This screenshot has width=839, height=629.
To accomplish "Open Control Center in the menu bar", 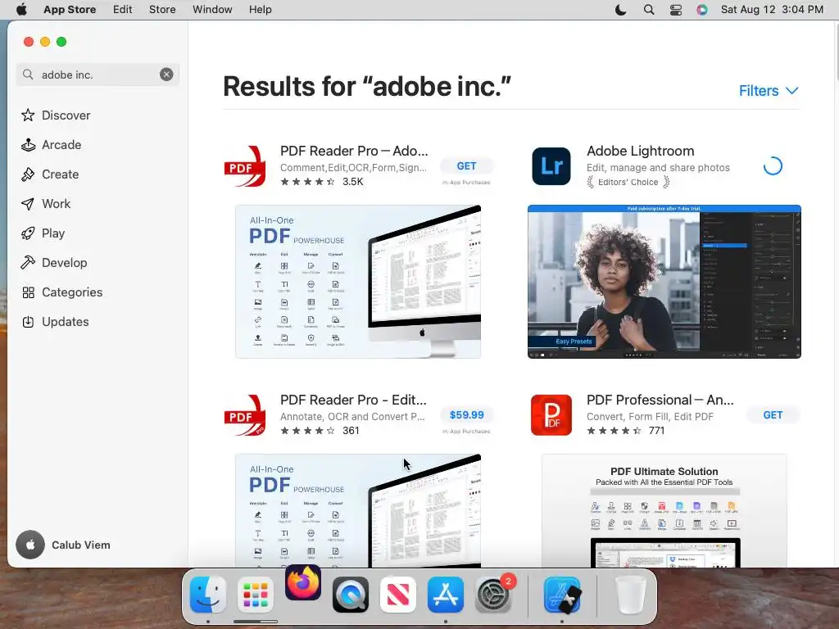I will click(676, 10).
